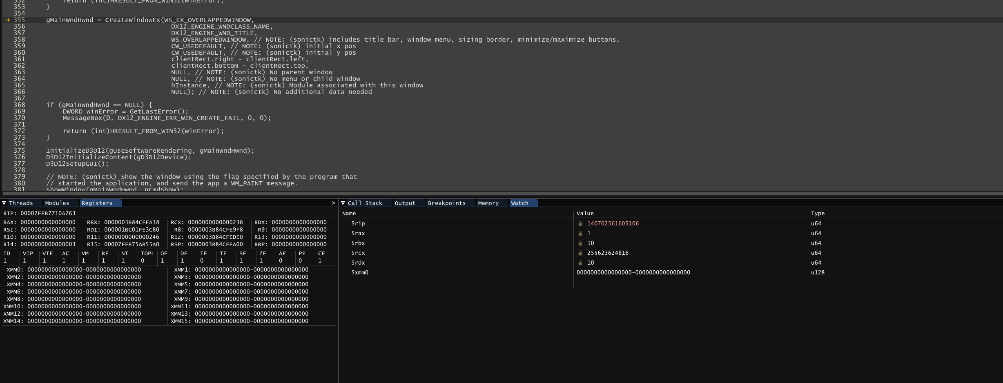
Task: Select the Modules tab
Action: coord(57,203)
